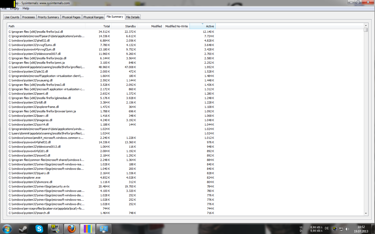
Task: Select the syswow64\nvwgf2um.dll row
Action: coord(111,49)
